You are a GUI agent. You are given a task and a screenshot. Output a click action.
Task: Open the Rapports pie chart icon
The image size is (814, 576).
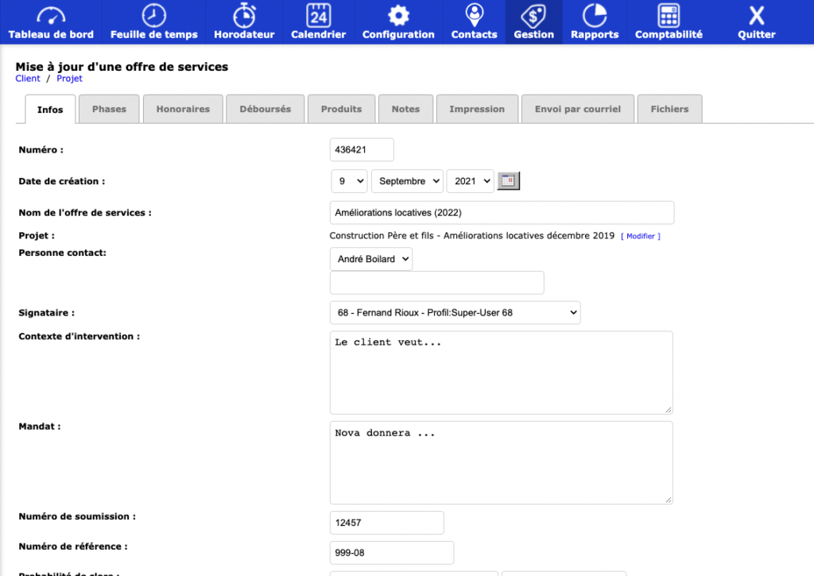[x=594, y=16]
